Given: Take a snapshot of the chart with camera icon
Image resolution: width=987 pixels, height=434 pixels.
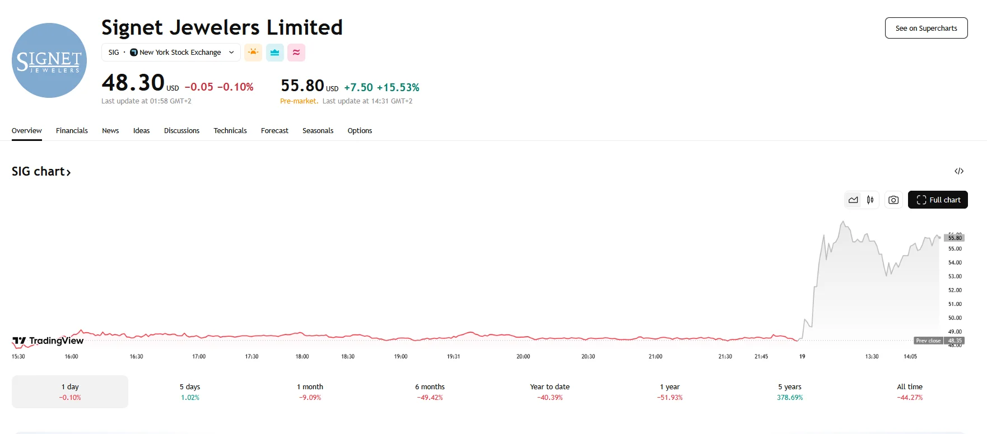Looking at the screenshot, I should (x=893, y=200).
